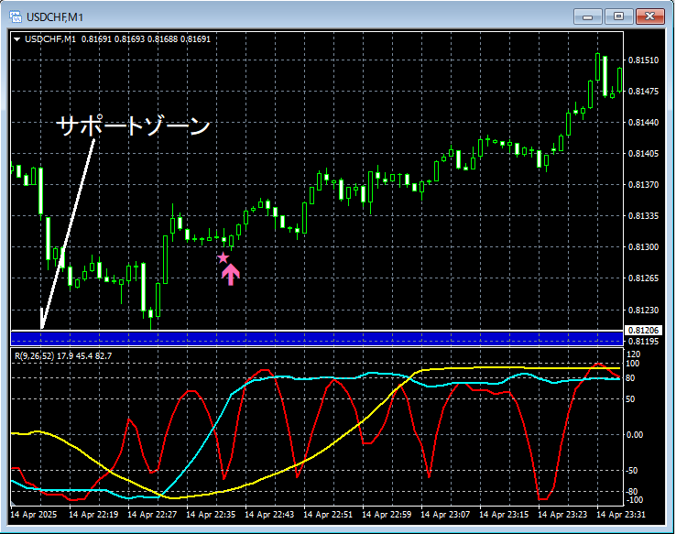Viewport: 676px width, 534px height.
Task: Select the blue support zone rectangle
Action: (x=317, y=338)
